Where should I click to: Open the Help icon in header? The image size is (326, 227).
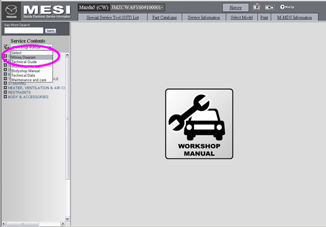[287, 7]
